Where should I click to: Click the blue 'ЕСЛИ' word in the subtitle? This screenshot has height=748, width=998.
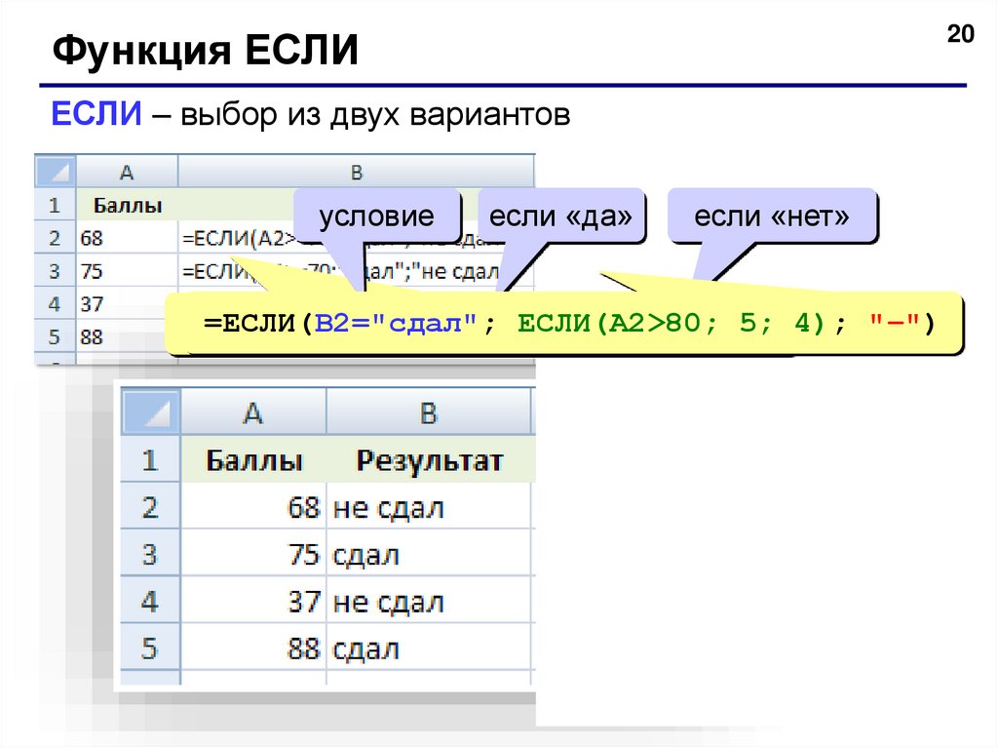coord(96,114)
